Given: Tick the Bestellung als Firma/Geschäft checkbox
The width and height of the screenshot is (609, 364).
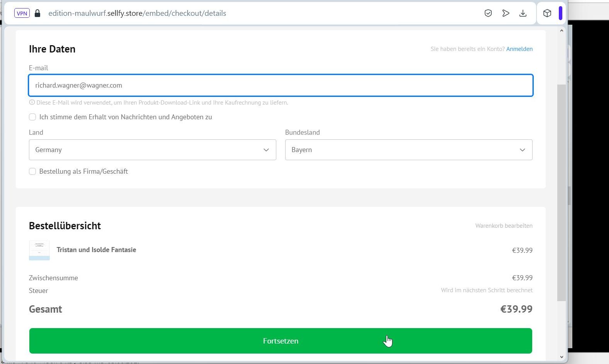Looking at the screenshot, I should coord(32,171).
